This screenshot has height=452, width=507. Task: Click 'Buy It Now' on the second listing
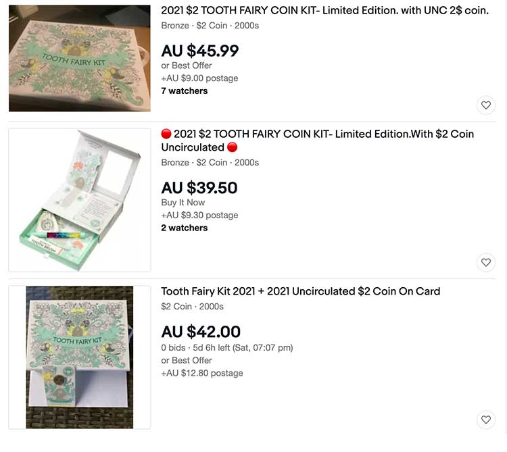point(183,203)
